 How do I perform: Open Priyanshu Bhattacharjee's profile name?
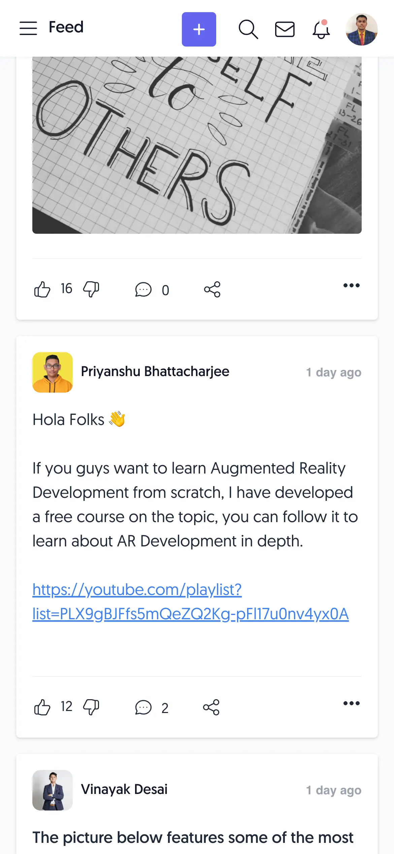pyautogui.click(x=155, y=372)
